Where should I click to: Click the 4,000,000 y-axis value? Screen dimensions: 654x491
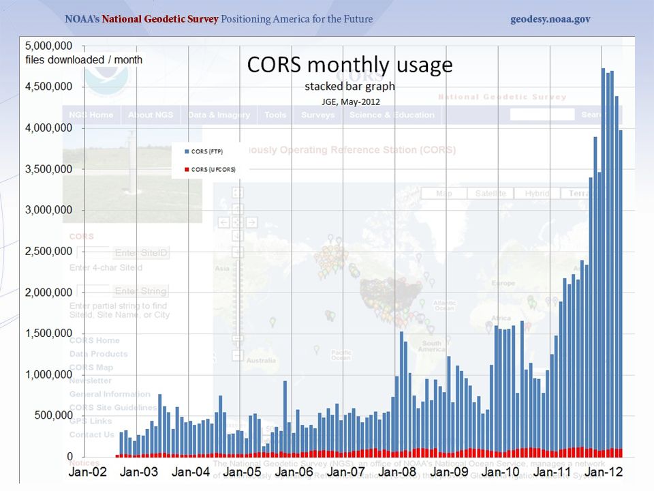(48, 128)
